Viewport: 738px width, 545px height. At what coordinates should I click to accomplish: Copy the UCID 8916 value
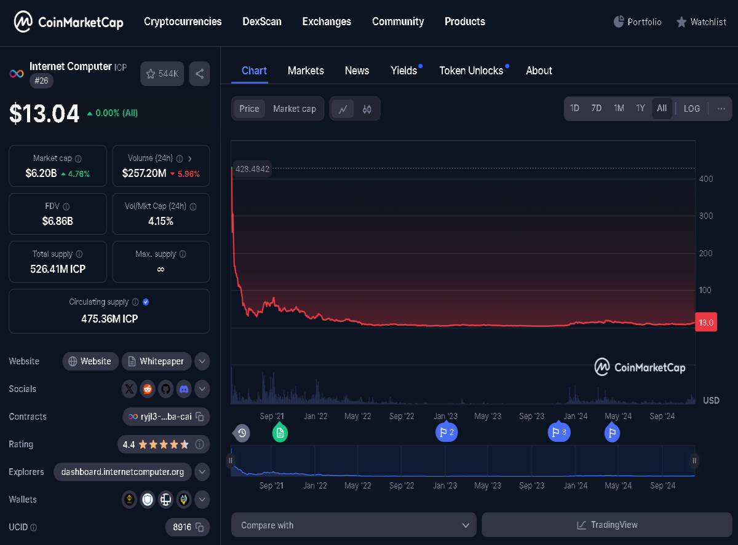pos(199,527)
